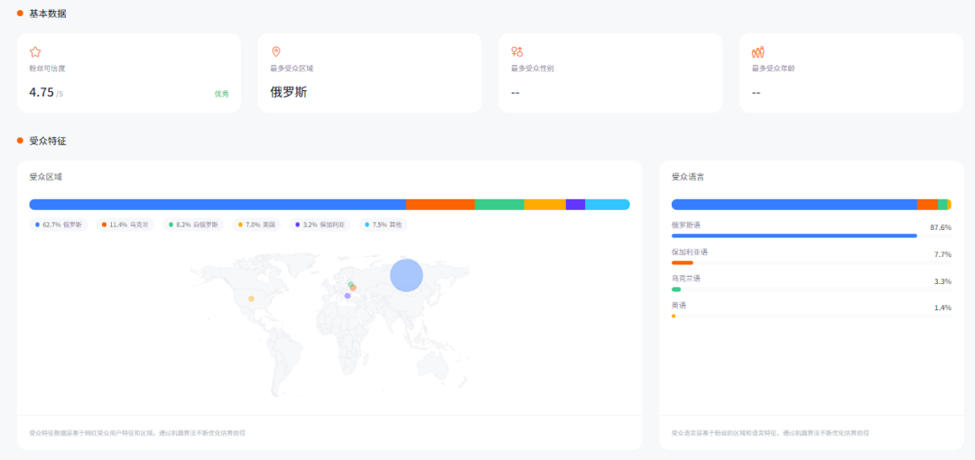Screen dimensions: 975x460
Task: Click the people icon above 最多受众年龄
Action: point(758,51)
